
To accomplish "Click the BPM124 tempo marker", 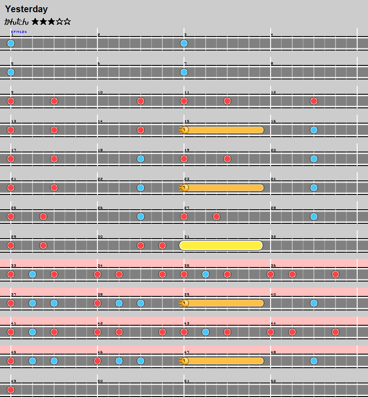I will pyautogui.click(x=19, y=32).
